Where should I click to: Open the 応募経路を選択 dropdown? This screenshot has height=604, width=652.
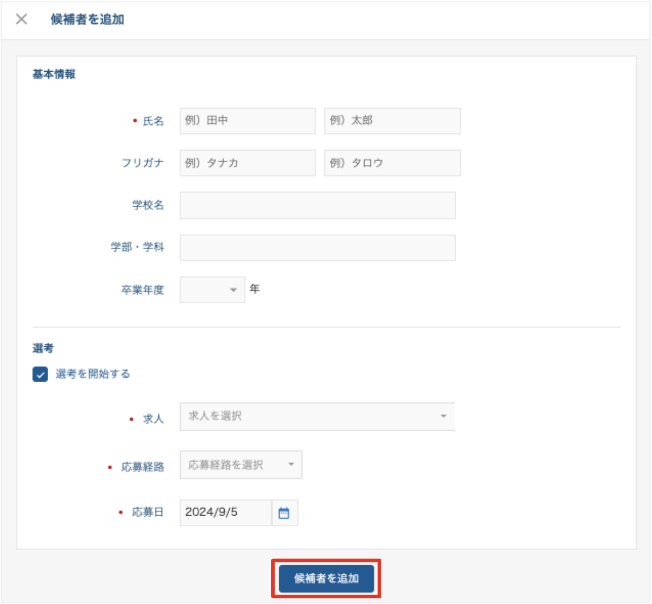(x=241, y=465)
